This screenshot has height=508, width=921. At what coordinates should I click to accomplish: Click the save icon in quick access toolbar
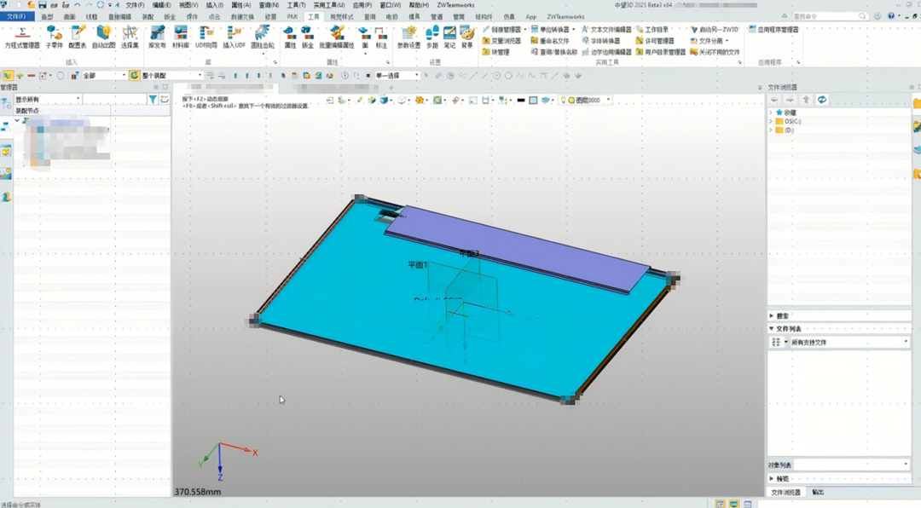tap(42, 5)
